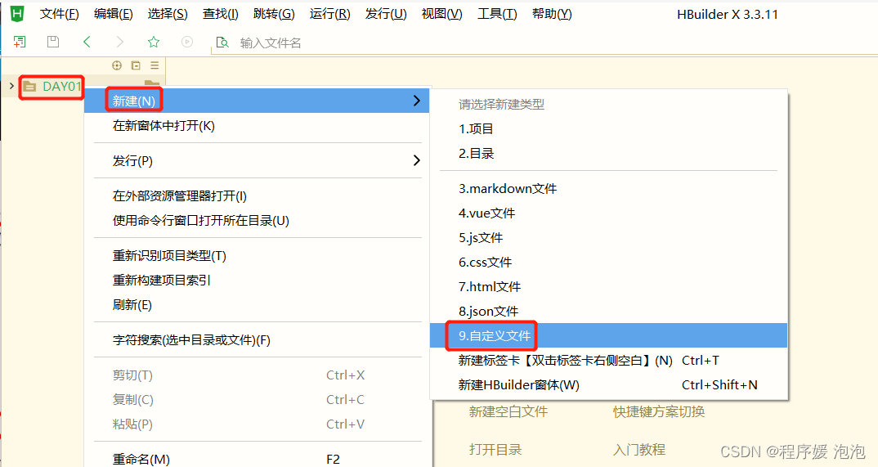This screenshot has width=878, height=467.
Task: Click the collapse all icon in project panel
Action: click(136, 65)
